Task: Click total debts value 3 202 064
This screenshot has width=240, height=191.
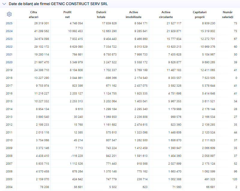Action: 110,101
